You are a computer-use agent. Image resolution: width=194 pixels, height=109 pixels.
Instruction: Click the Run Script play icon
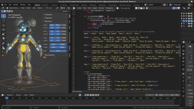[147, 8]
